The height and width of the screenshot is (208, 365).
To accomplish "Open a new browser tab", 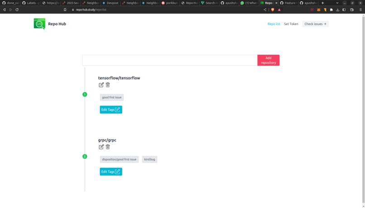I will [322, 3].
